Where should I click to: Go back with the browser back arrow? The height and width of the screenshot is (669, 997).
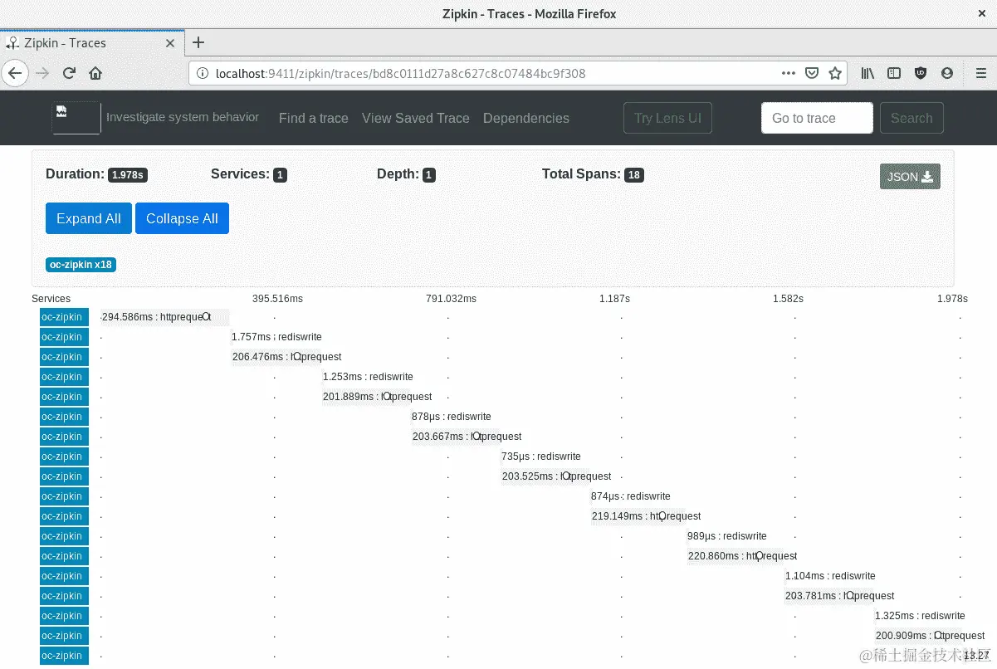coord(14,73)
